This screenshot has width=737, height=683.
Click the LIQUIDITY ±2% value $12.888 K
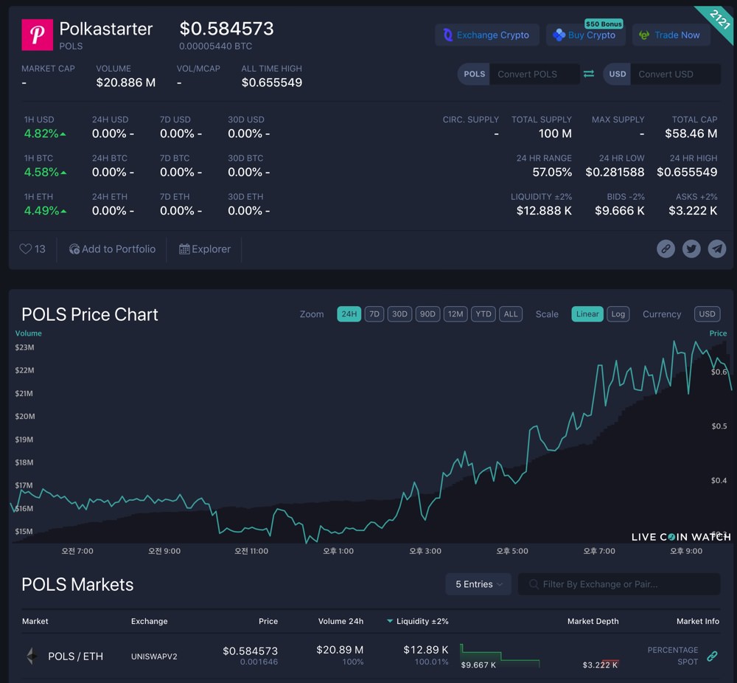point(544,211)
